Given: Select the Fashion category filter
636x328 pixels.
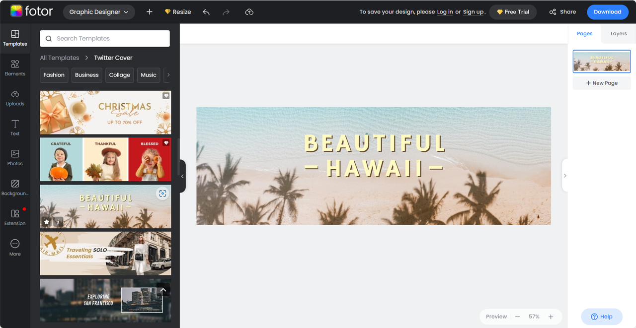Looking at the screenshot, I should (x=54, y=75).
